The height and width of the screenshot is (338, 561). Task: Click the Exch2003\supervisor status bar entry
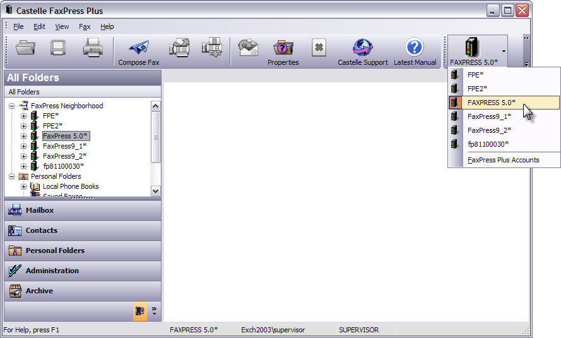coord(273,330)
